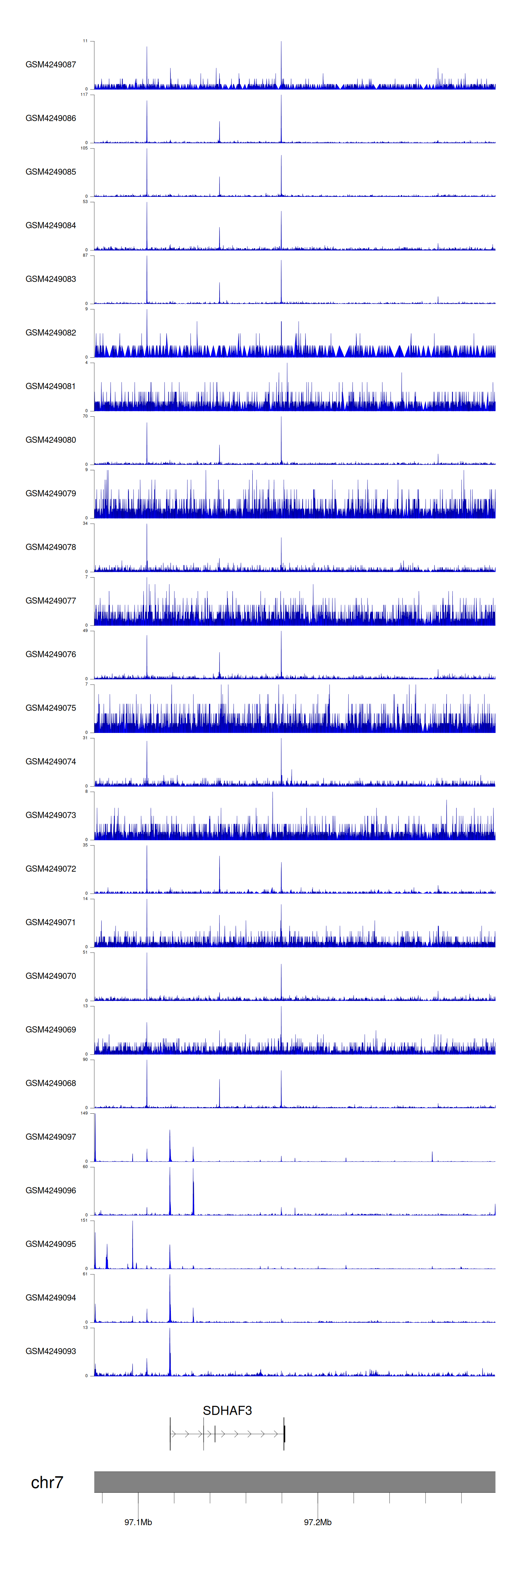Click the chr7 chromosome label
The width and height of the screenshot is (522, 1585).
tap(47, 1482)
